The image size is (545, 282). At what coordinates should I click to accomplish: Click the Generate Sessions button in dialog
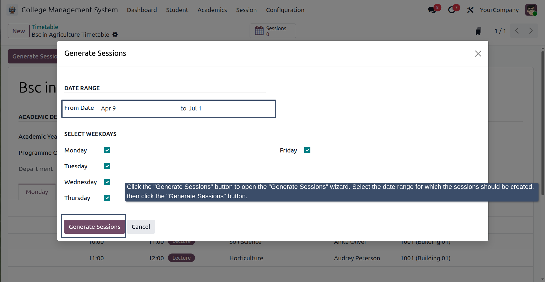pos(95,227)
